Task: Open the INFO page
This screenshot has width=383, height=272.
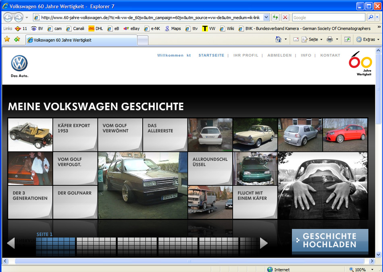Action: 306,56
